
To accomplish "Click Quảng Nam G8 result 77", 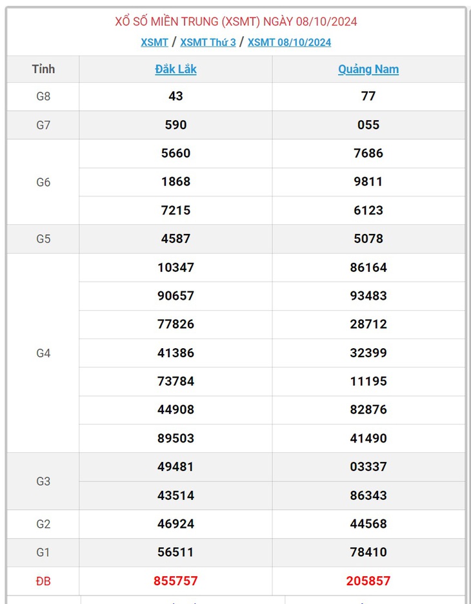I will coord(368,96).
